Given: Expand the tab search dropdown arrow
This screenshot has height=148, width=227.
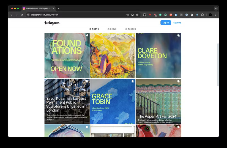Looking at the screenshot, I should (x=216, y=9).
